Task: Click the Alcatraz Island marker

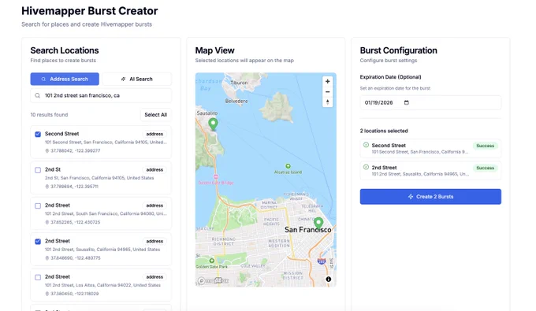Action: coord(288,166)
